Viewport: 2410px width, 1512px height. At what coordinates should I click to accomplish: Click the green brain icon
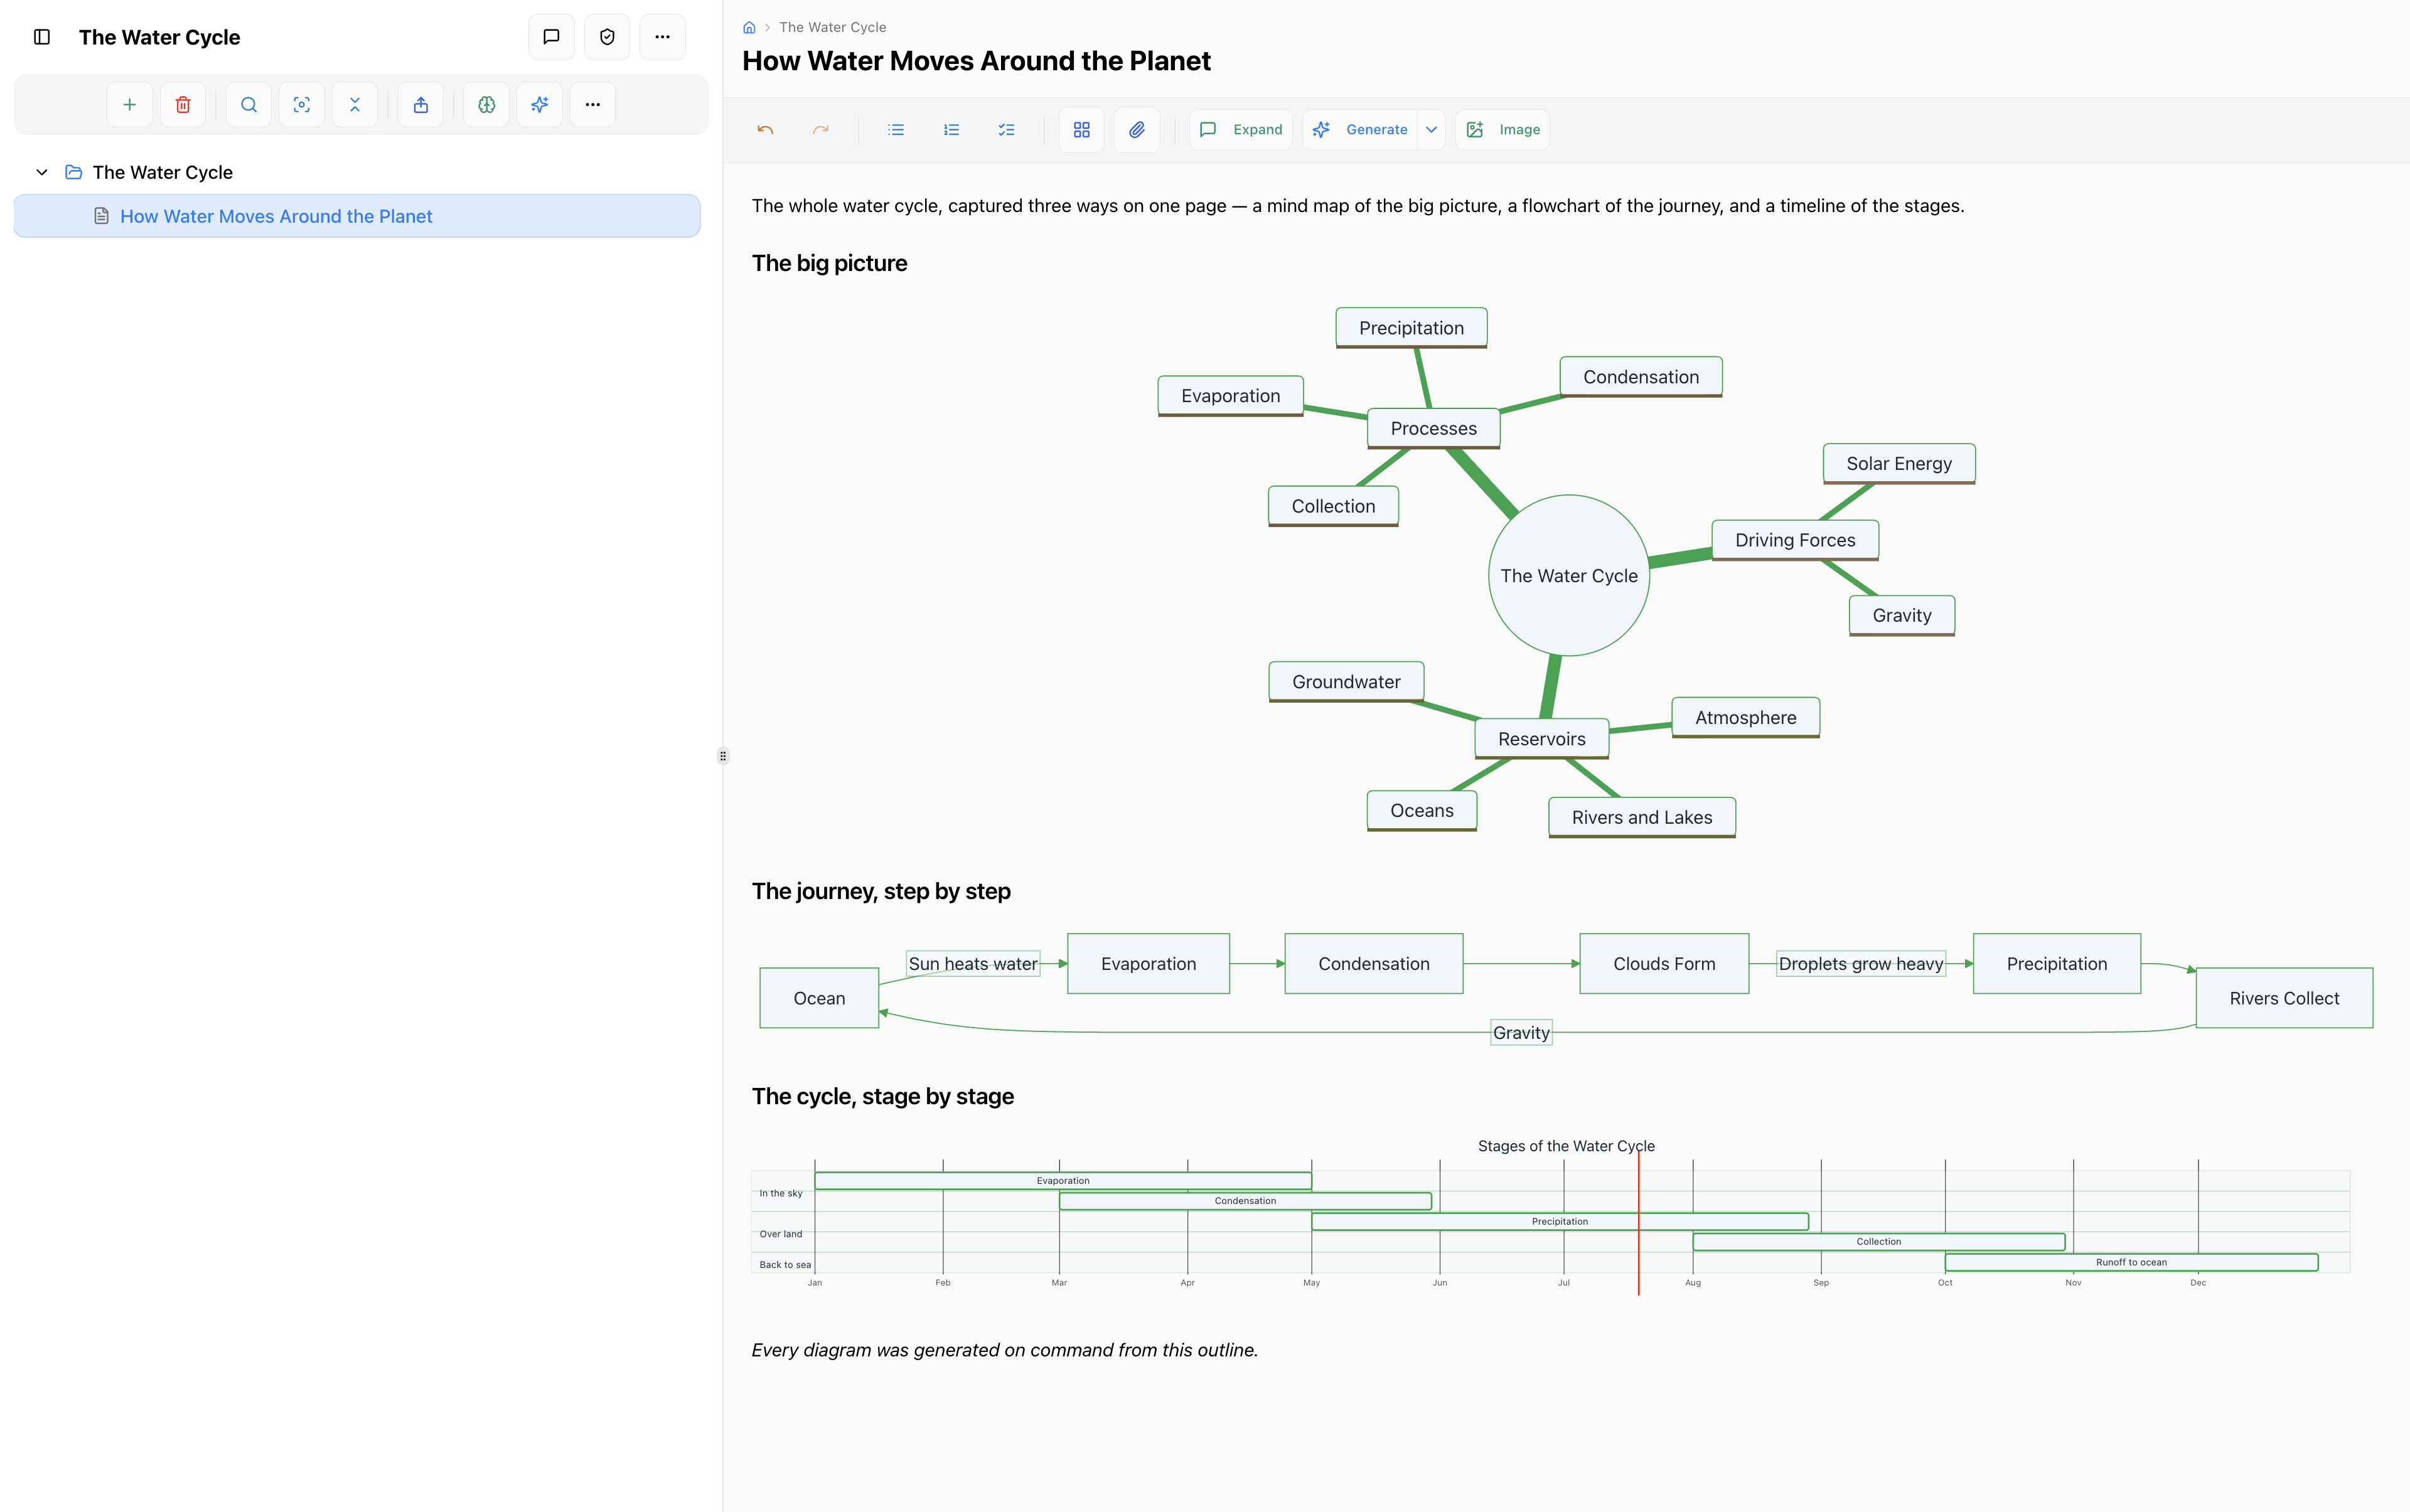coord(487,105)
